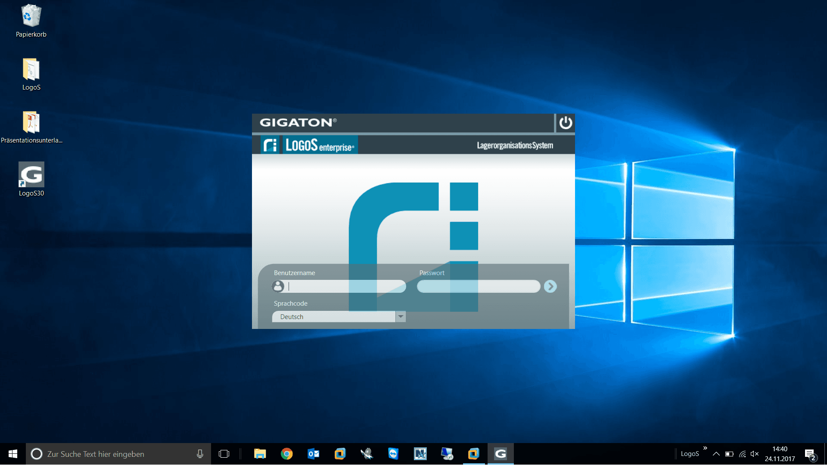This screenshot has width=827, height=465.
Task: Click the active GIGATON G taskbar icon
Action: tap(500, 454)
